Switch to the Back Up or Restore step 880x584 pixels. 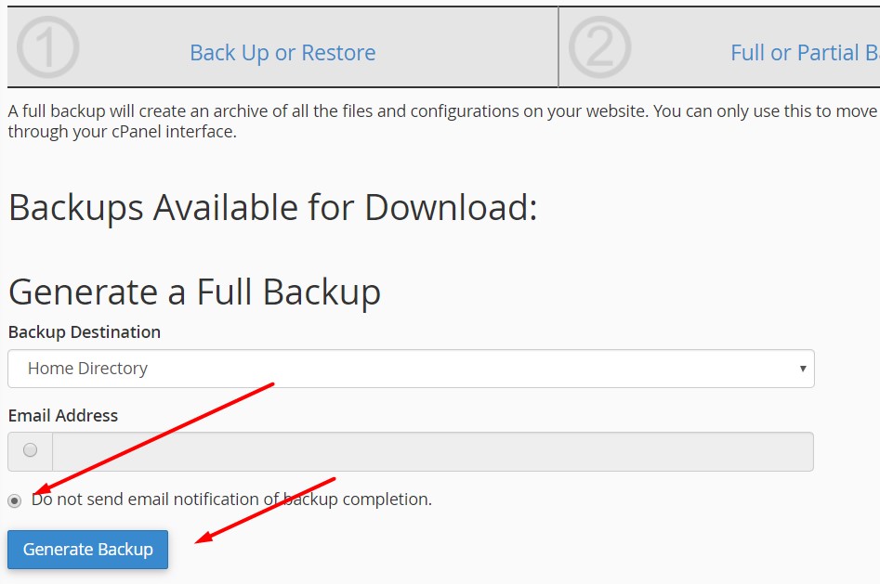tap(283, 53)
